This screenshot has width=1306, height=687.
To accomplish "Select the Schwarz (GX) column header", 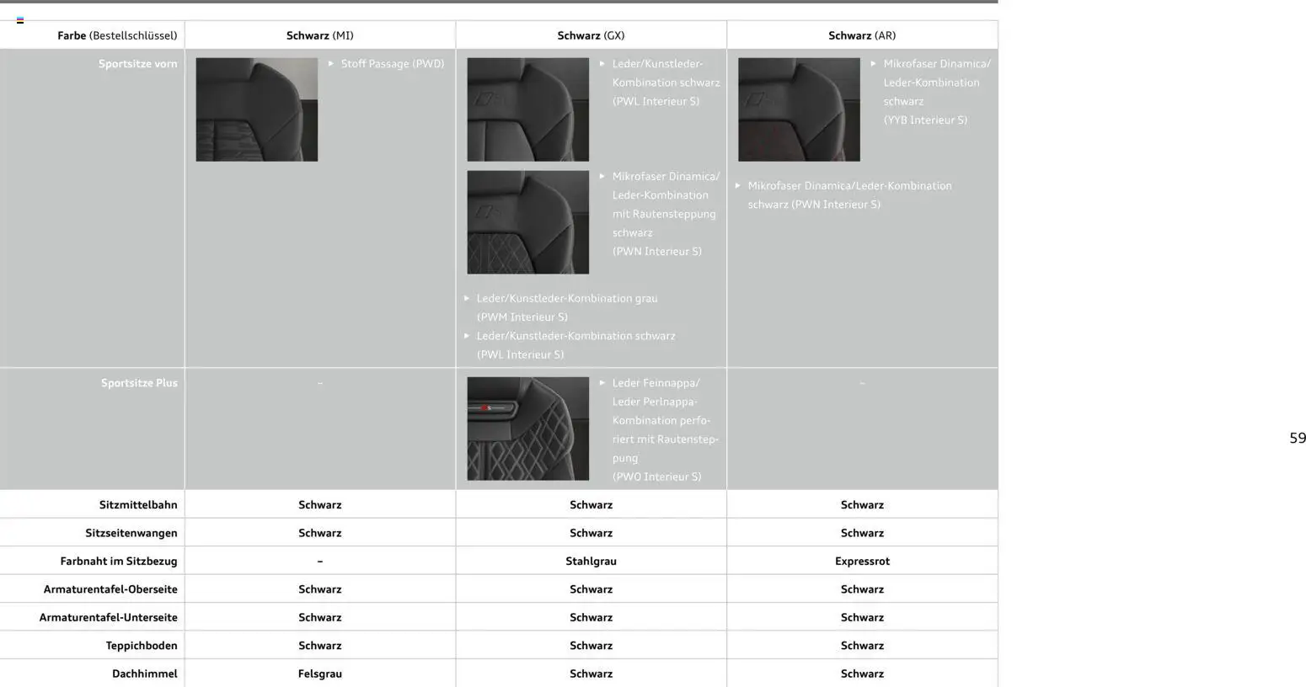I will coord(591,35).
